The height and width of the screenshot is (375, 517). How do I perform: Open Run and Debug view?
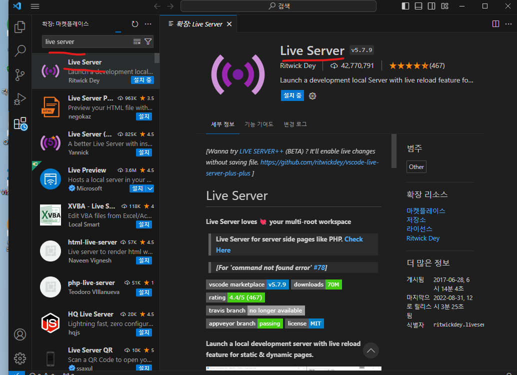[20, 99]
